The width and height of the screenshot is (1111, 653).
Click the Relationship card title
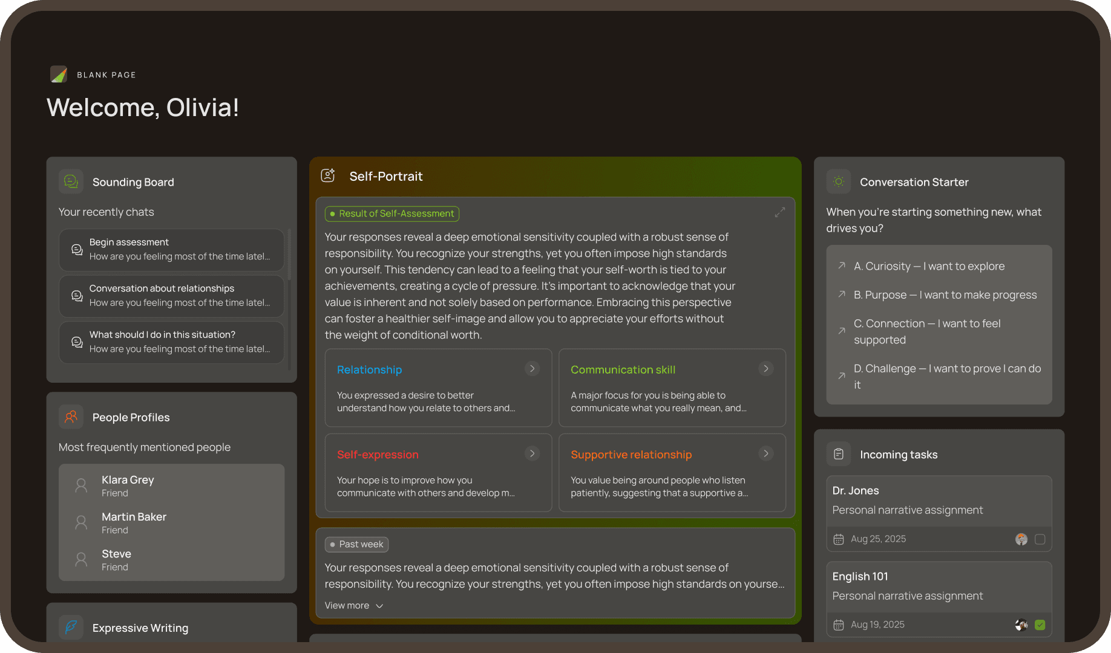[369, 369]
